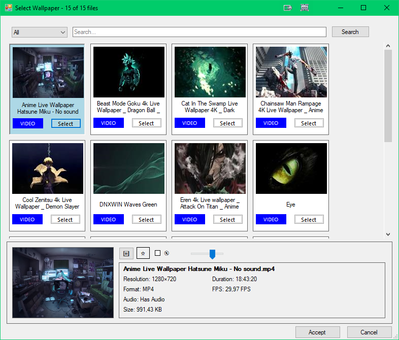Image resolution: width=399 pixels, height=340 pixels.
Task: Click the app icon in title bar
Action: (x=9, y=8)
